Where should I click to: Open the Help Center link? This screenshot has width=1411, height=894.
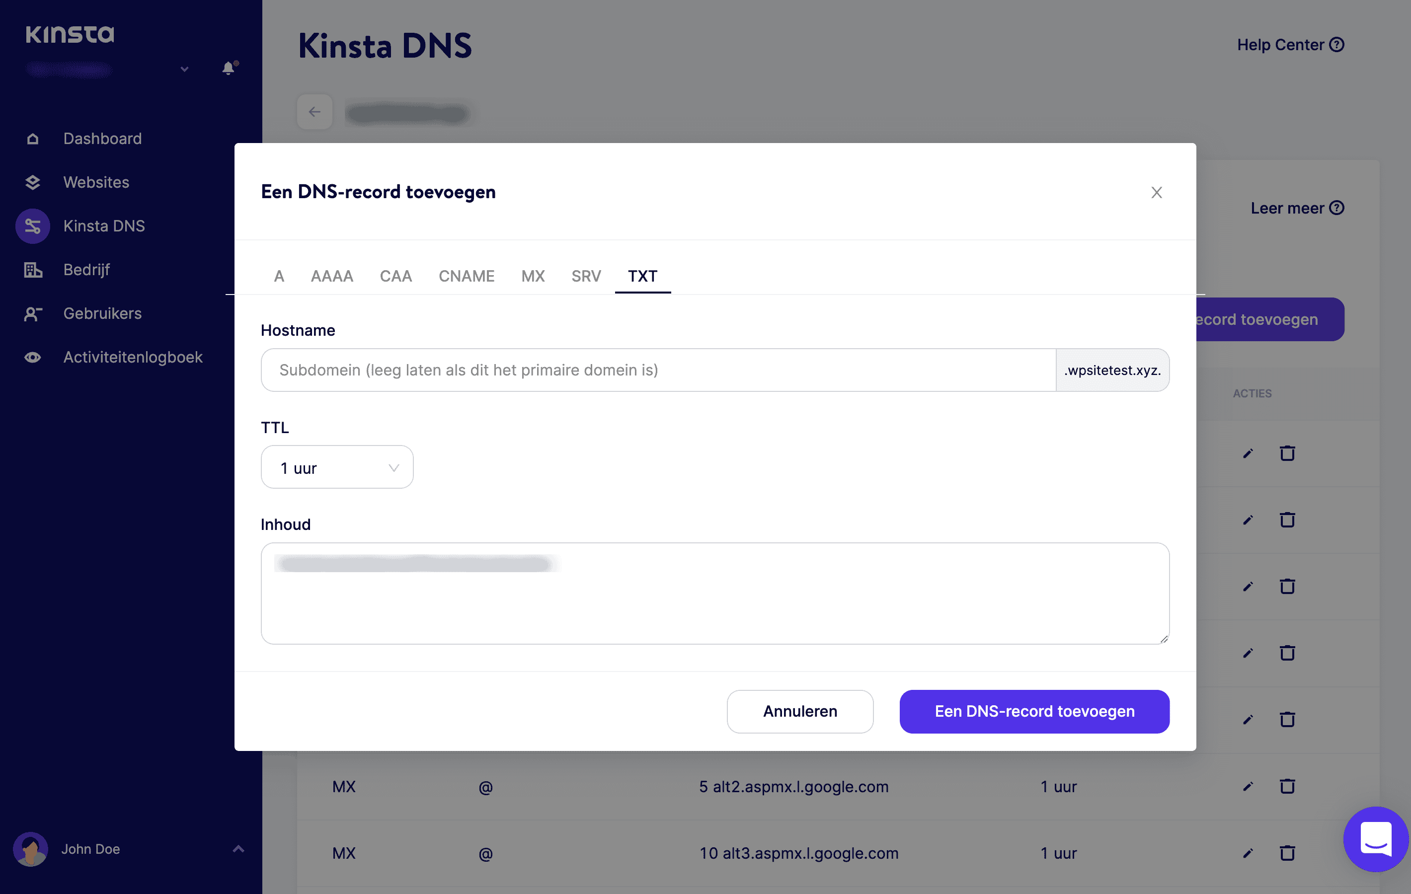pyautogui.click(x=1290, y=45)
